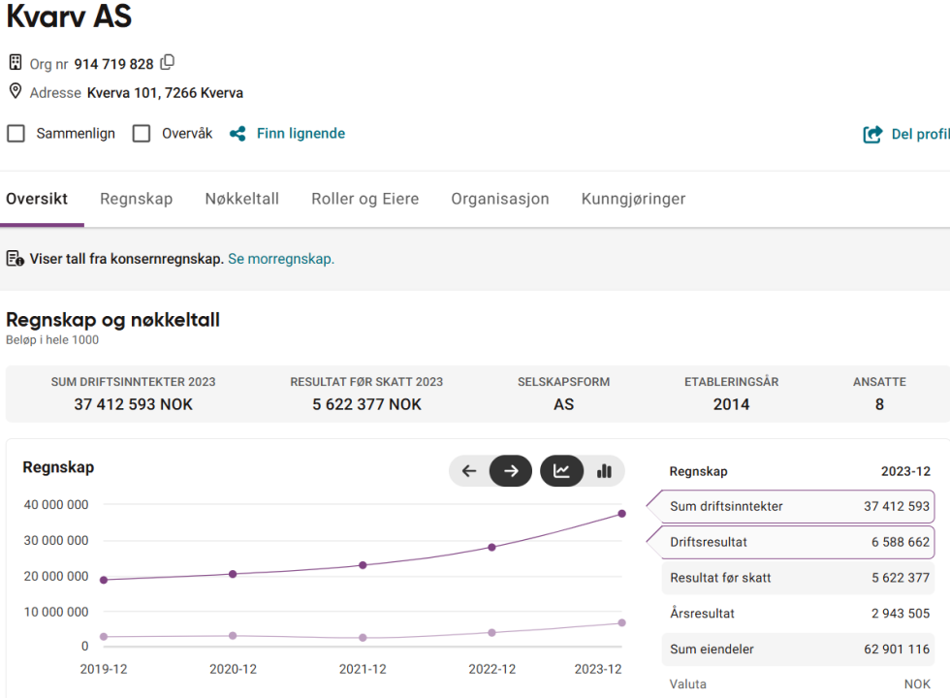Select the Resultat før skatt row
Image resolution: width=950 pixels, height=698 pixels.
pyautogui.click(x=790, y=578)
